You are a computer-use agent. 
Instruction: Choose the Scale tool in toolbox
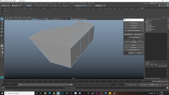click(2, 36)
